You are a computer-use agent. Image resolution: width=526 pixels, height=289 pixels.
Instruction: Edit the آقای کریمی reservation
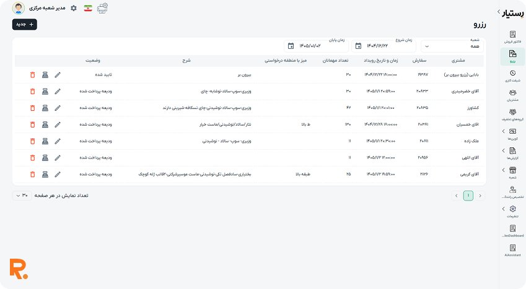pos(58,175)
